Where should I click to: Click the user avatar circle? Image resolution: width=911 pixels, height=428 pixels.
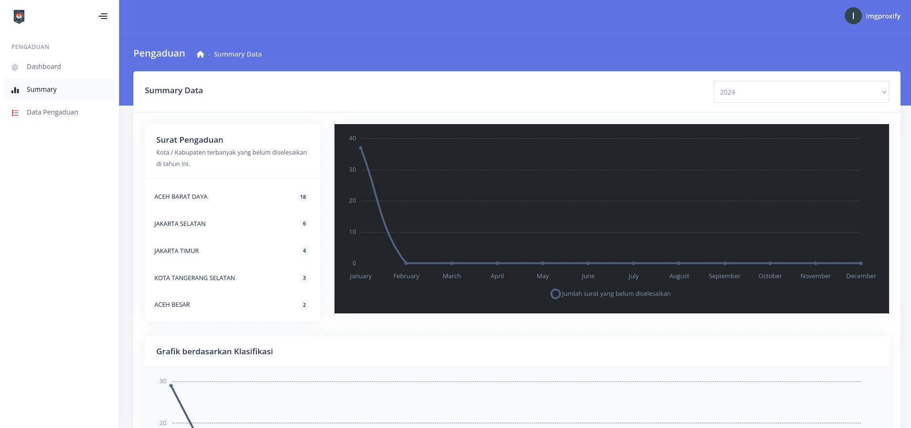(x=853, y=16)
